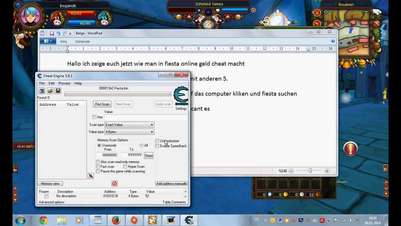Click the Windows Start orb
The width and height of the screenshot is (401, 226).
pyautogui.click(x=20, y=220)
